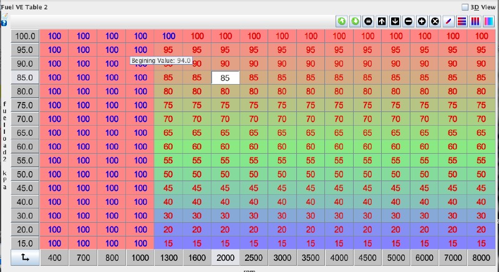
Task: Select the 85.0 kPa row header
Action: pyautogui.click(x=25, y=78)
